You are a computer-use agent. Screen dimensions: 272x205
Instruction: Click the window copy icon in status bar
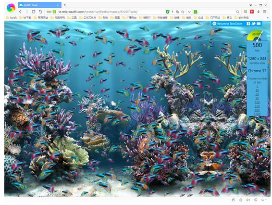click(256, 200)
